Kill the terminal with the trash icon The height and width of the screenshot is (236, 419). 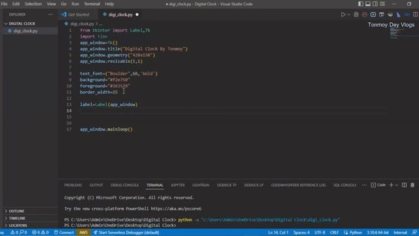point(412,185)
